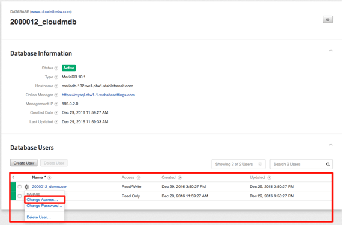342x225 pixels.
Task: Click the help icon beside Created column header
Action: coord(180,178)
